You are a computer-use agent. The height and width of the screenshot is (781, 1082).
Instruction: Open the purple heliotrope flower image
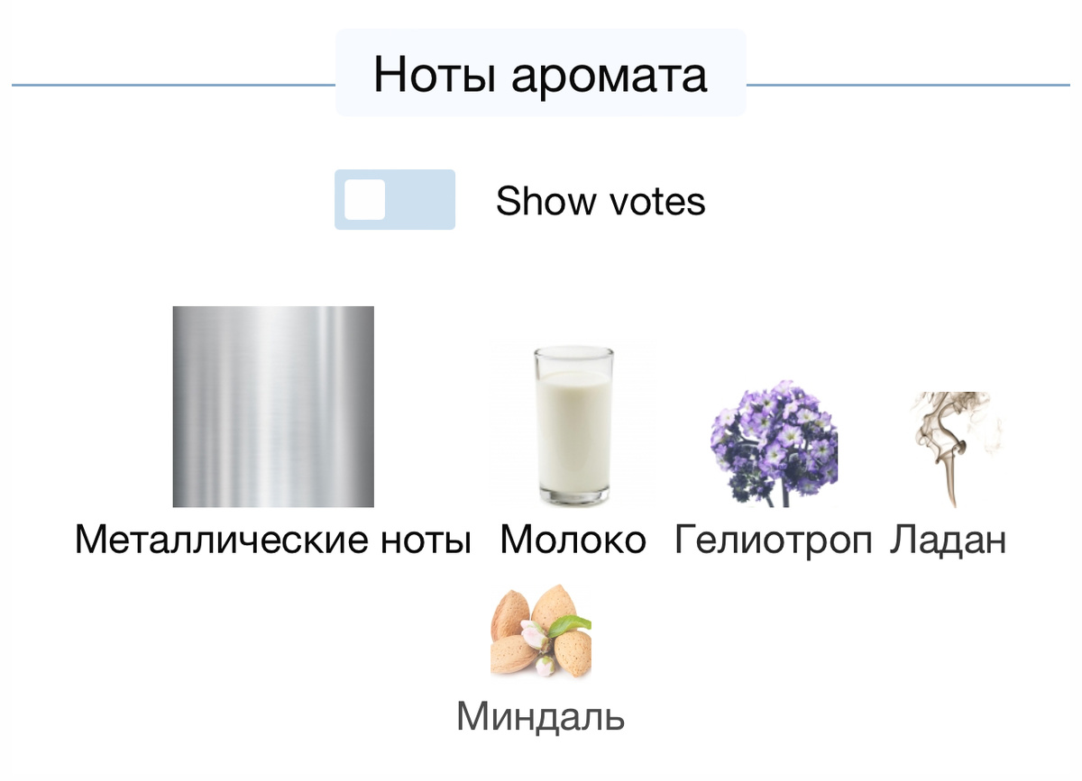(775, 444)
